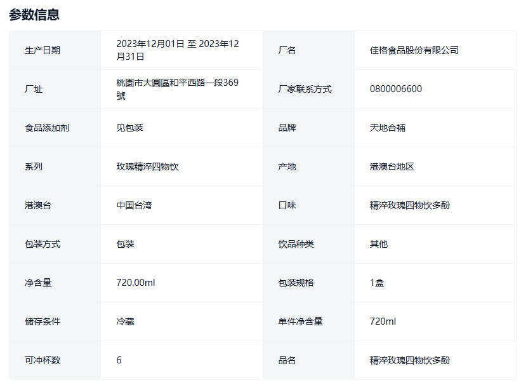Click the series value 玫瑰精淬四物饮
Viewport: 521px width, 385px height.
point(147,166)
